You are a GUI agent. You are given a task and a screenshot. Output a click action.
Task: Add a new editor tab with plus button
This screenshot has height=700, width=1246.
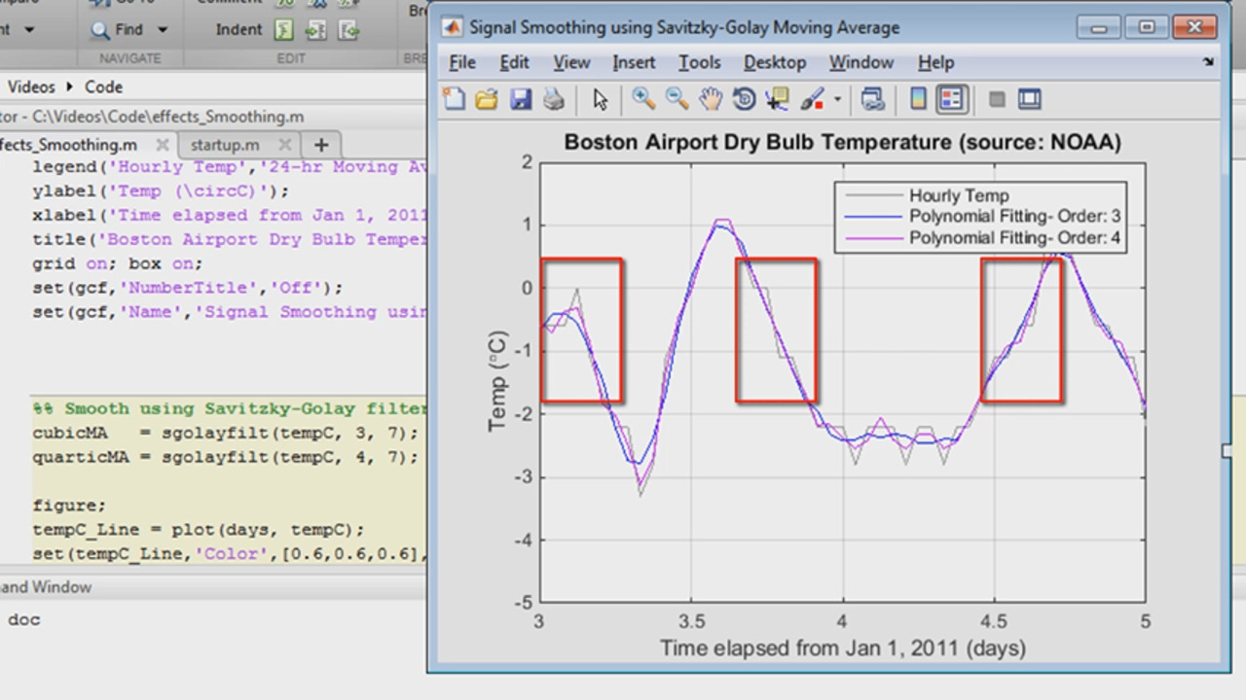[x=320, y=145]
